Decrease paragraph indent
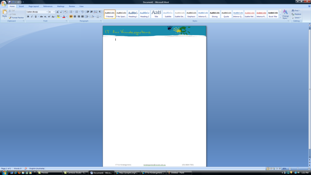This screenshot has height=175, width=311. click(87, 12)
